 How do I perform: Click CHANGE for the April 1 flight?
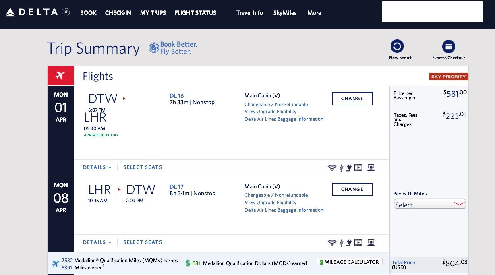coord(352,99)
